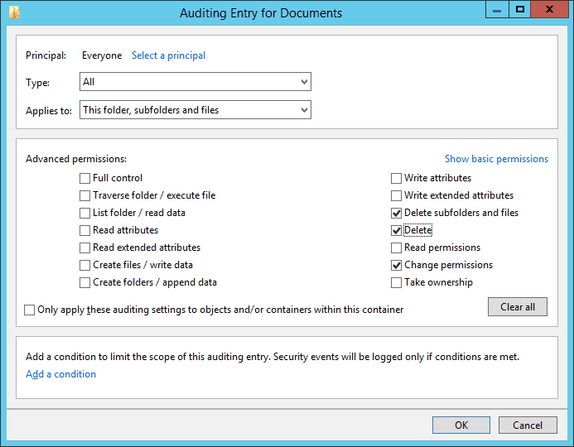Uncheck Change permissions
The width and height of the screenshot is (574, 447).
click(x=397, y=265)
